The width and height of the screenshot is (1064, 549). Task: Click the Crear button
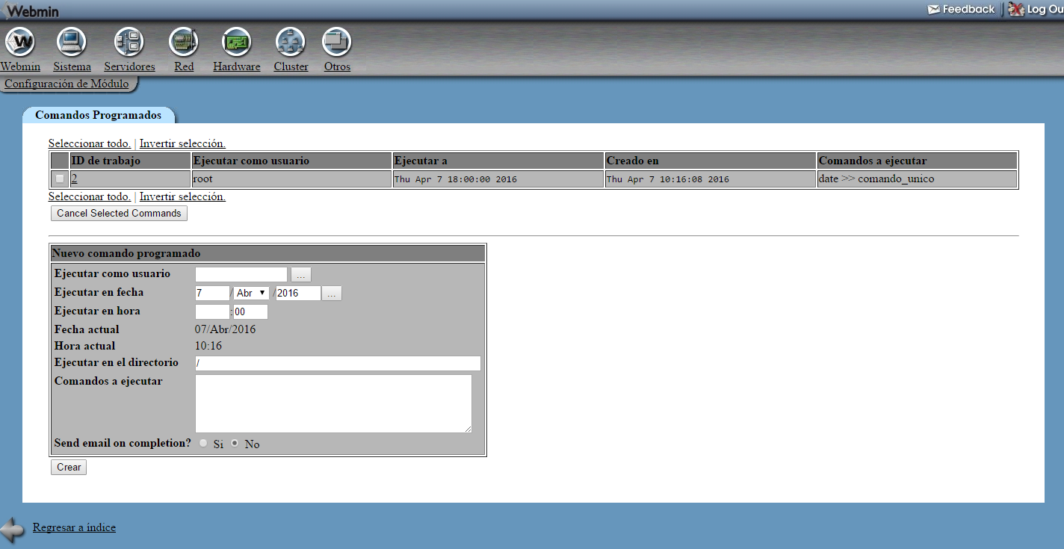click(69, 467)
